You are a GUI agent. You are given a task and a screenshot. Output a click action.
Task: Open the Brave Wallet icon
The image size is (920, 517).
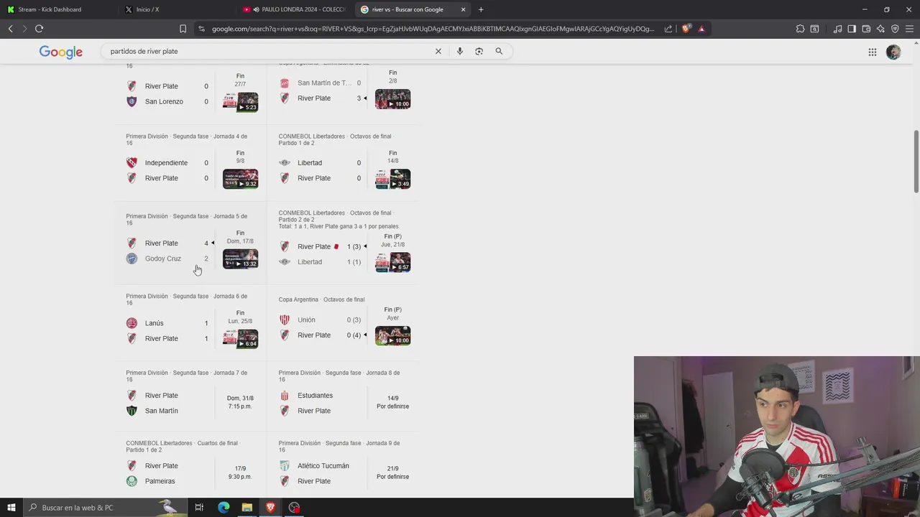866,29
